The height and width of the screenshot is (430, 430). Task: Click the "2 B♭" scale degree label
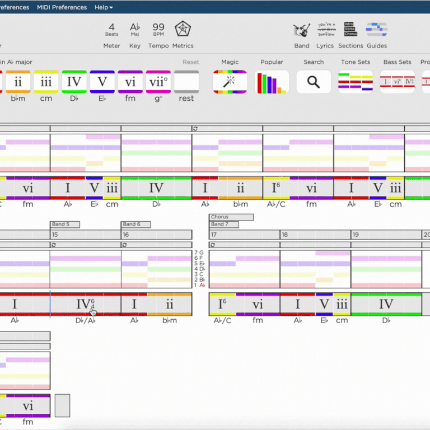coord(199,280)
